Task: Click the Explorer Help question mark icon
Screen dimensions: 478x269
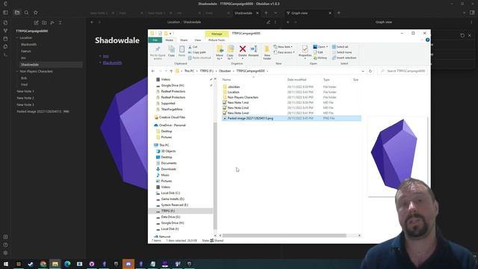Action: [x=427, y=40]
